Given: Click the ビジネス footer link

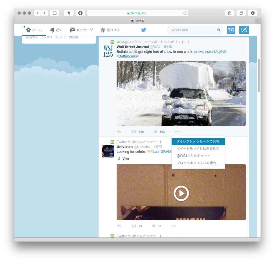Looking at the screenshot, I should [x=46, y=37].
